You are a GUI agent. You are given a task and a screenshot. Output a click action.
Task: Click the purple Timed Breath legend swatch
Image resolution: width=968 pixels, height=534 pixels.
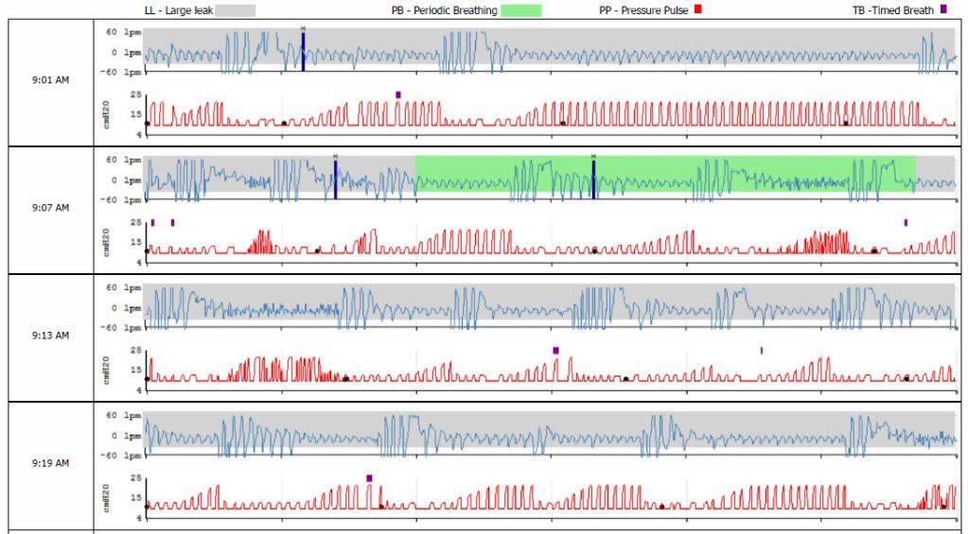pyautogui.click(x=943, y=9)
